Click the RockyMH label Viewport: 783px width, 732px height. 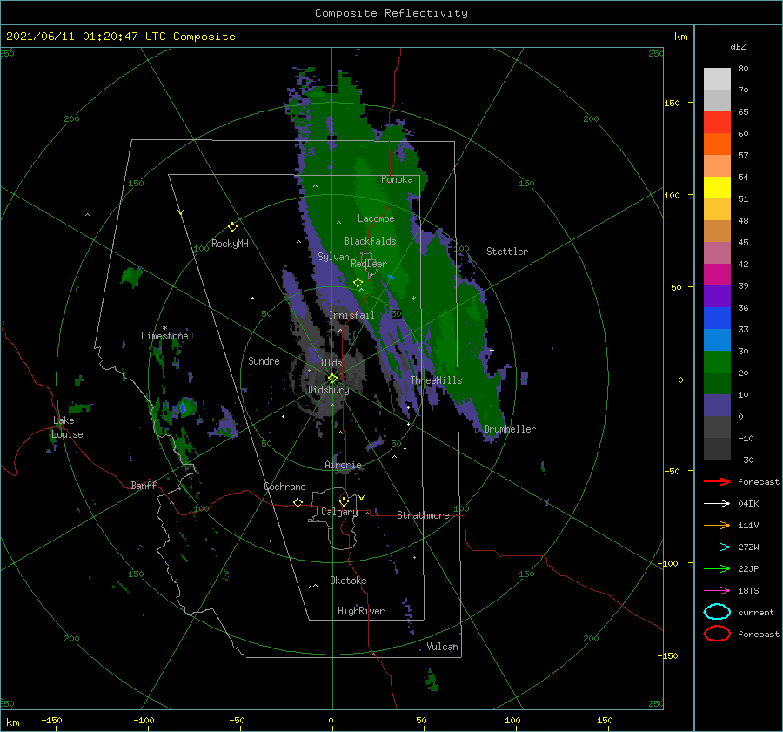(230, 244)
